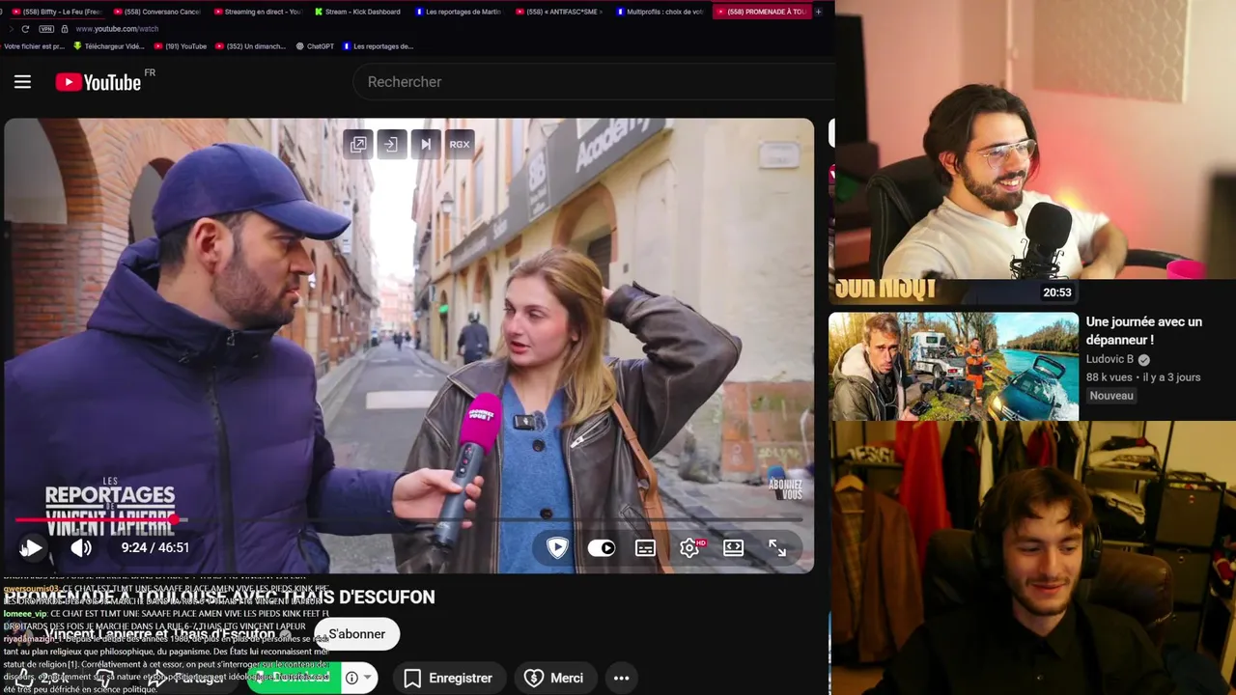This screenshot has width=1236, height=695.
Task: Click the Nouveau badge
Action: [1111, 396]
